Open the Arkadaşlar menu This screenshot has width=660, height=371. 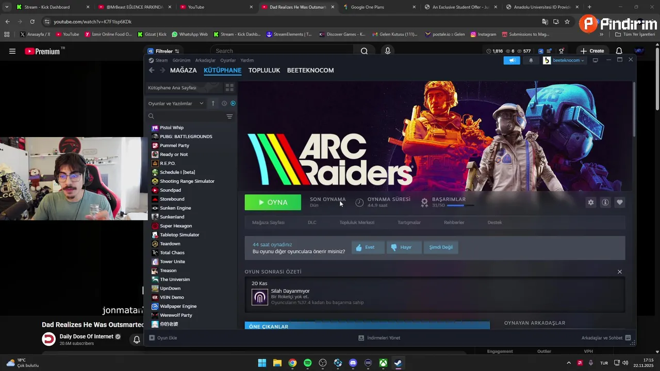(x=205, y=60)
